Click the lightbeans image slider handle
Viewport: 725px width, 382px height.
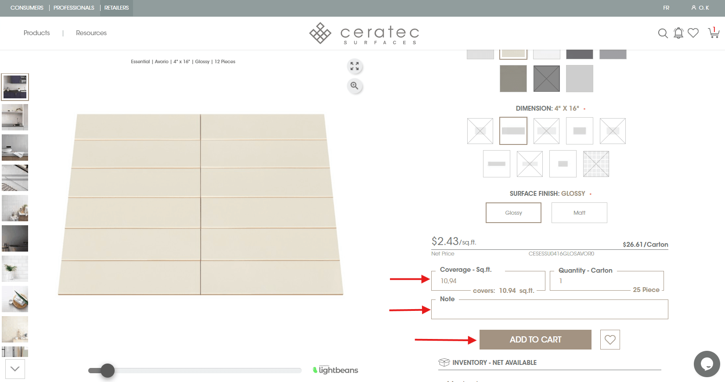point(107,371)
